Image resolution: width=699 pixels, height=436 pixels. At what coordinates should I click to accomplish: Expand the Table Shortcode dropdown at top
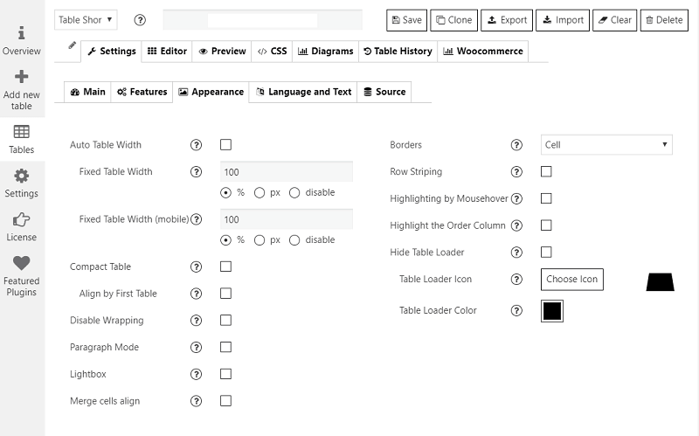[x=86, y=20]
